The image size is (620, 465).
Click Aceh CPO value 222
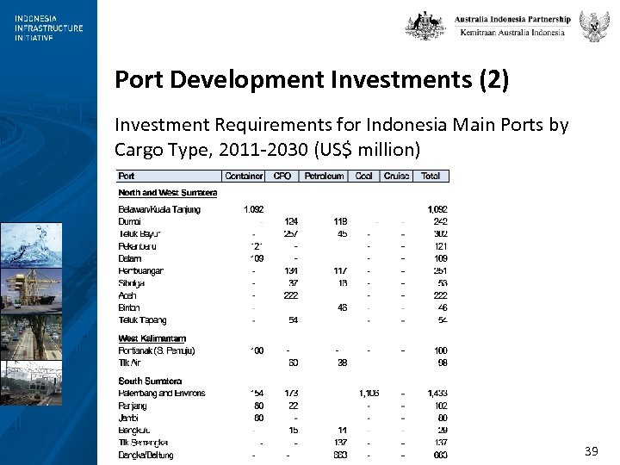pyautogui.click(x=291, y=295)
